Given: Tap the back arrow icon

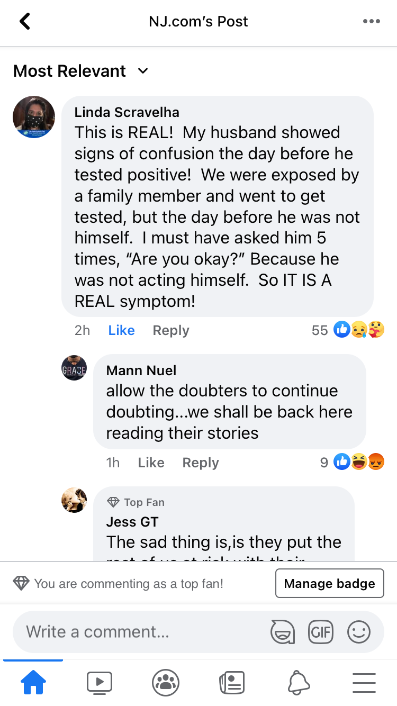Looking at the screenshot, I should [25, 22].
